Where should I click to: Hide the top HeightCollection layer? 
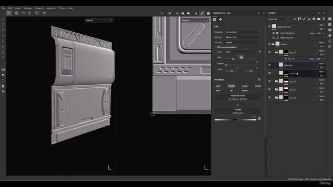pos(270,26)
